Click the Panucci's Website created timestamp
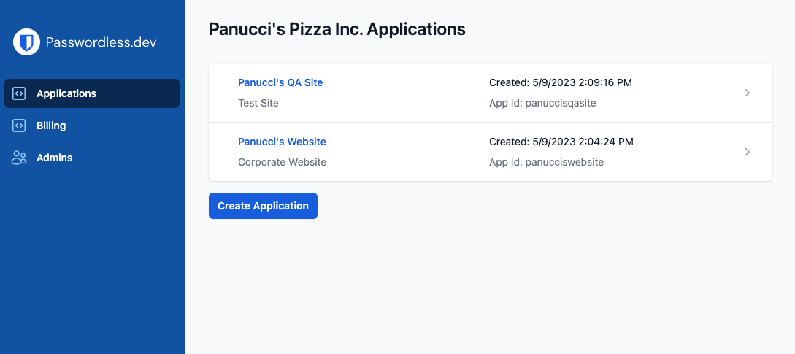795x354 pixels. click(x=561, y=142)
